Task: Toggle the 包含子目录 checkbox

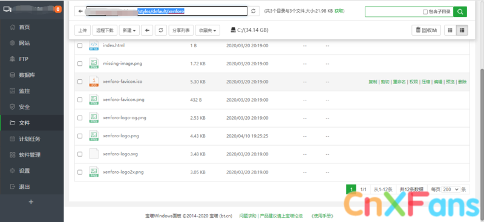Action: 425,12
